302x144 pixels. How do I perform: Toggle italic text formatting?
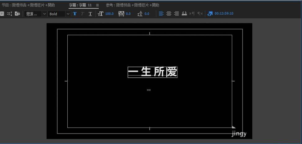(x=83, y=14)
